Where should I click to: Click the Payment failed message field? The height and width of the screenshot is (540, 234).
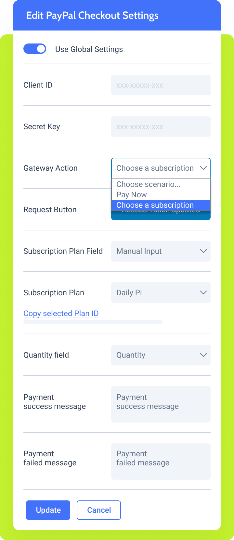(161, 461)
